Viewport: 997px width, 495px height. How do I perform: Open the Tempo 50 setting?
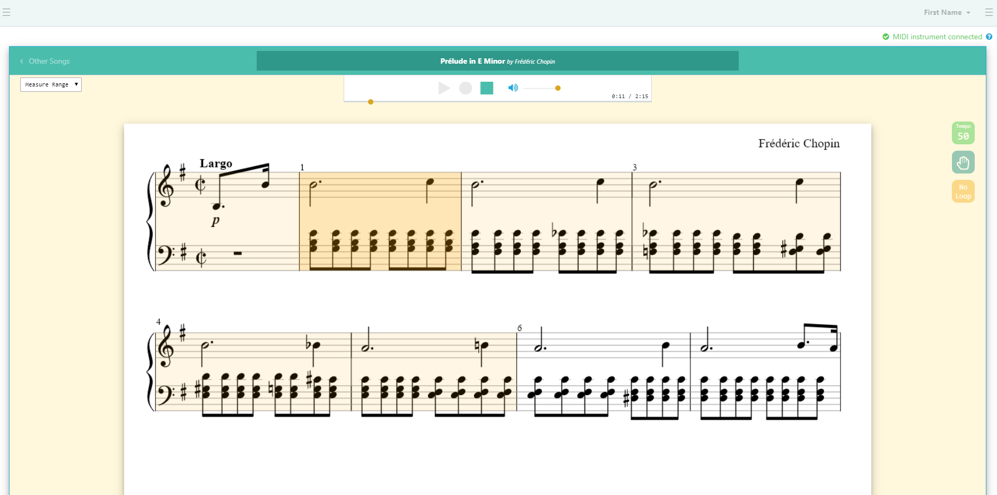(963, 133)
